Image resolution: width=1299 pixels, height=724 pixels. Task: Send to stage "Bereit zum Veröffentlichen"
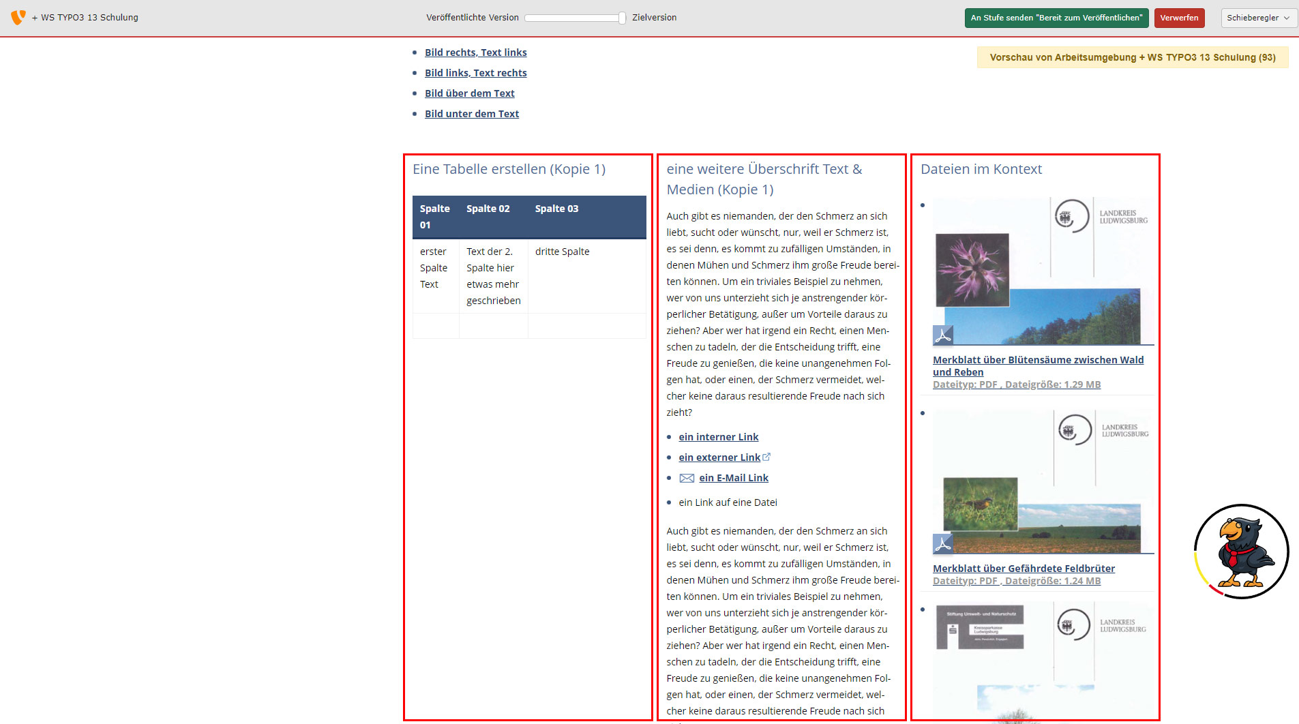click(x=1056, y=18)
